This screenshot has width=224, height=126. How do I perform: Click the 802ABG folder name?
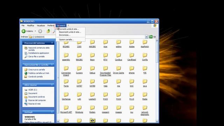point(66,47)
